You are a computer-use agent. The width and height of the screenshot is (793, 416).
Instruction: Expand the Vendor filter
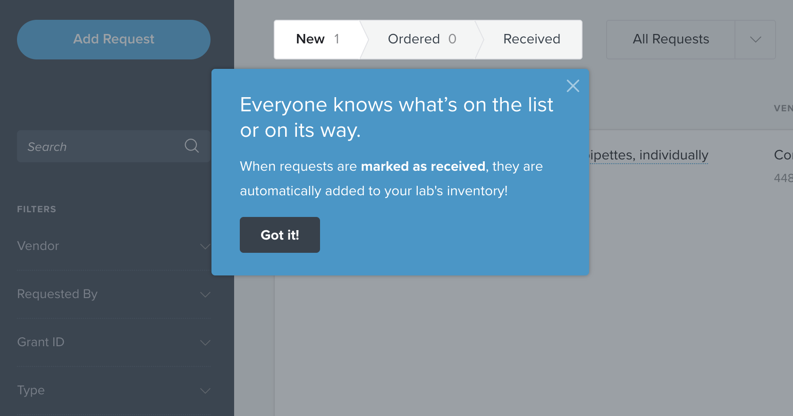click(x=114, y=246)
